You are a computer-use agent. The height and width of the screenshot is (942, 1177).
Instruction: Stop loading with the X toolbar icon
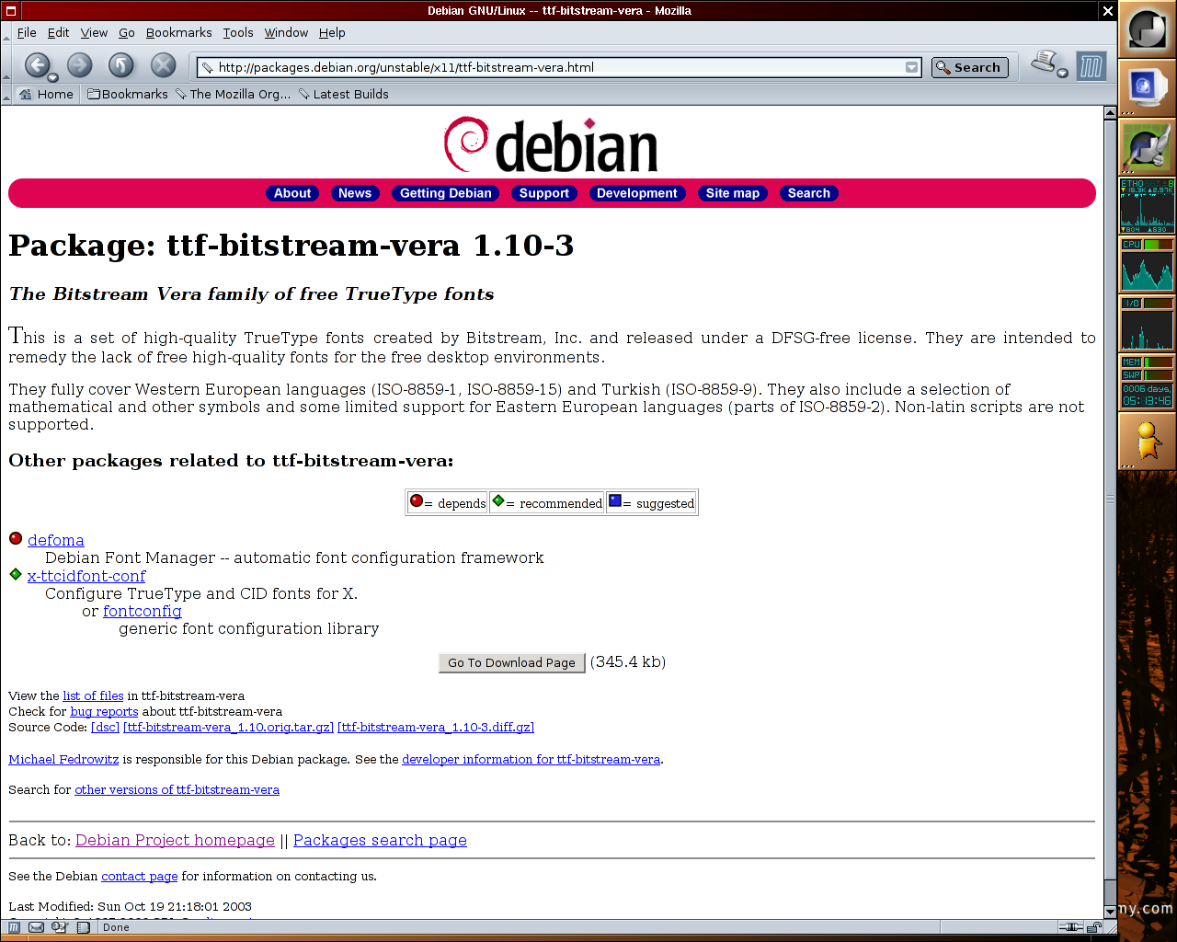click(x=163, y=65)
